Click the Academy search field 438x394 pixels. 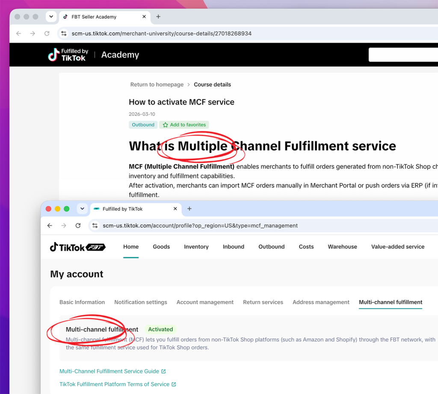(x=403, y=55)
